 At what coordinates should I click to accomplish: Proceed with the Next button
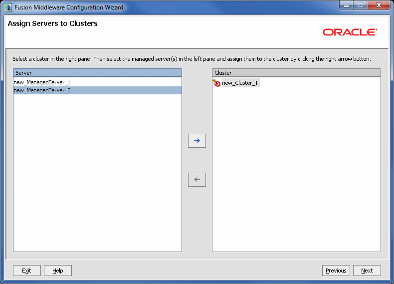pos(367,271)
